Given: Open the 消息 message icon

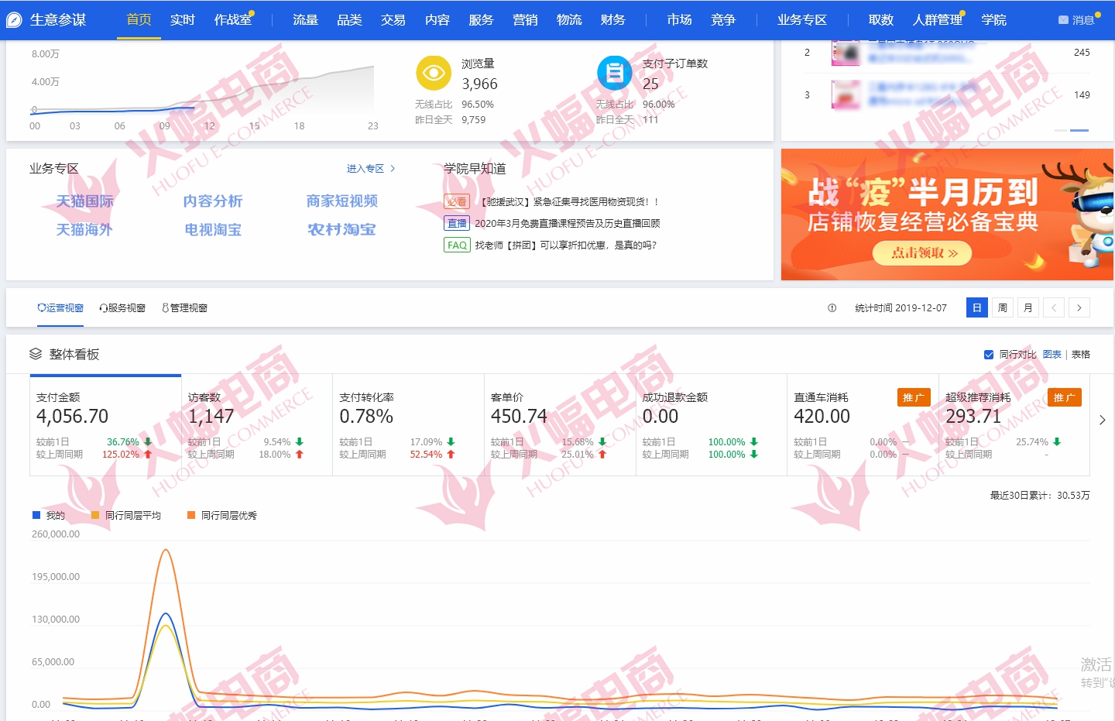Looking at the screenshot, I should tap(1063, 20).
